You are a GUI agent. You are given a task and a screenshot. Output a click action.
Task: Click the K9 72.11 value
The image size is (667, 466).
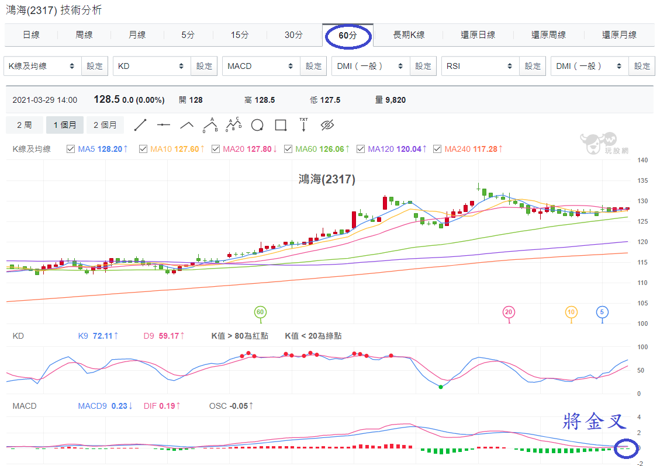point(98,336)
